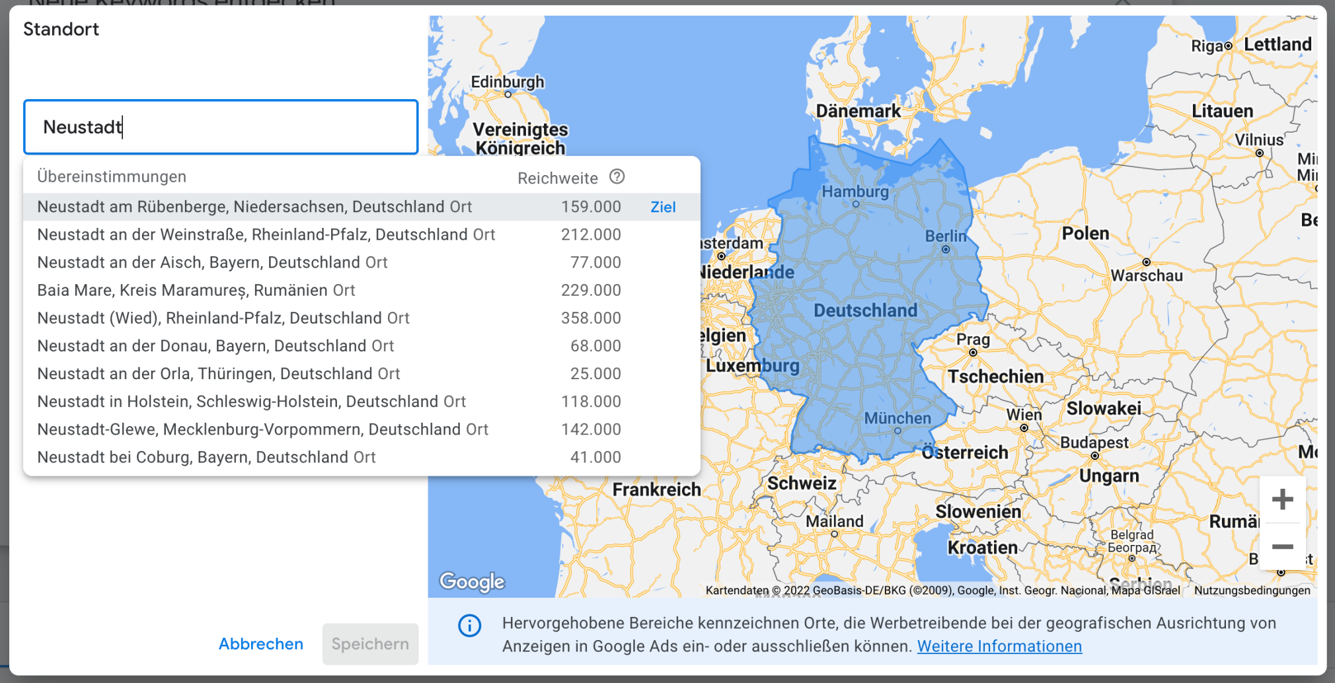
Task: Click Budapest on the map
Action: [1094, 443]
